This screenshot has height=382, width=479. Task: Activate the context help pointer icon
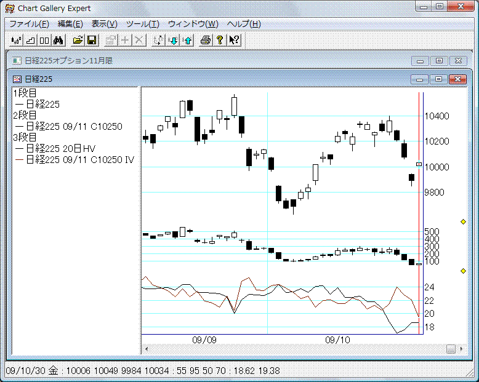tap(234, 41)
